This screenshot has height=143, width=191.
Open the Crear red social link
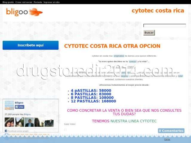(x=24, y=2)
